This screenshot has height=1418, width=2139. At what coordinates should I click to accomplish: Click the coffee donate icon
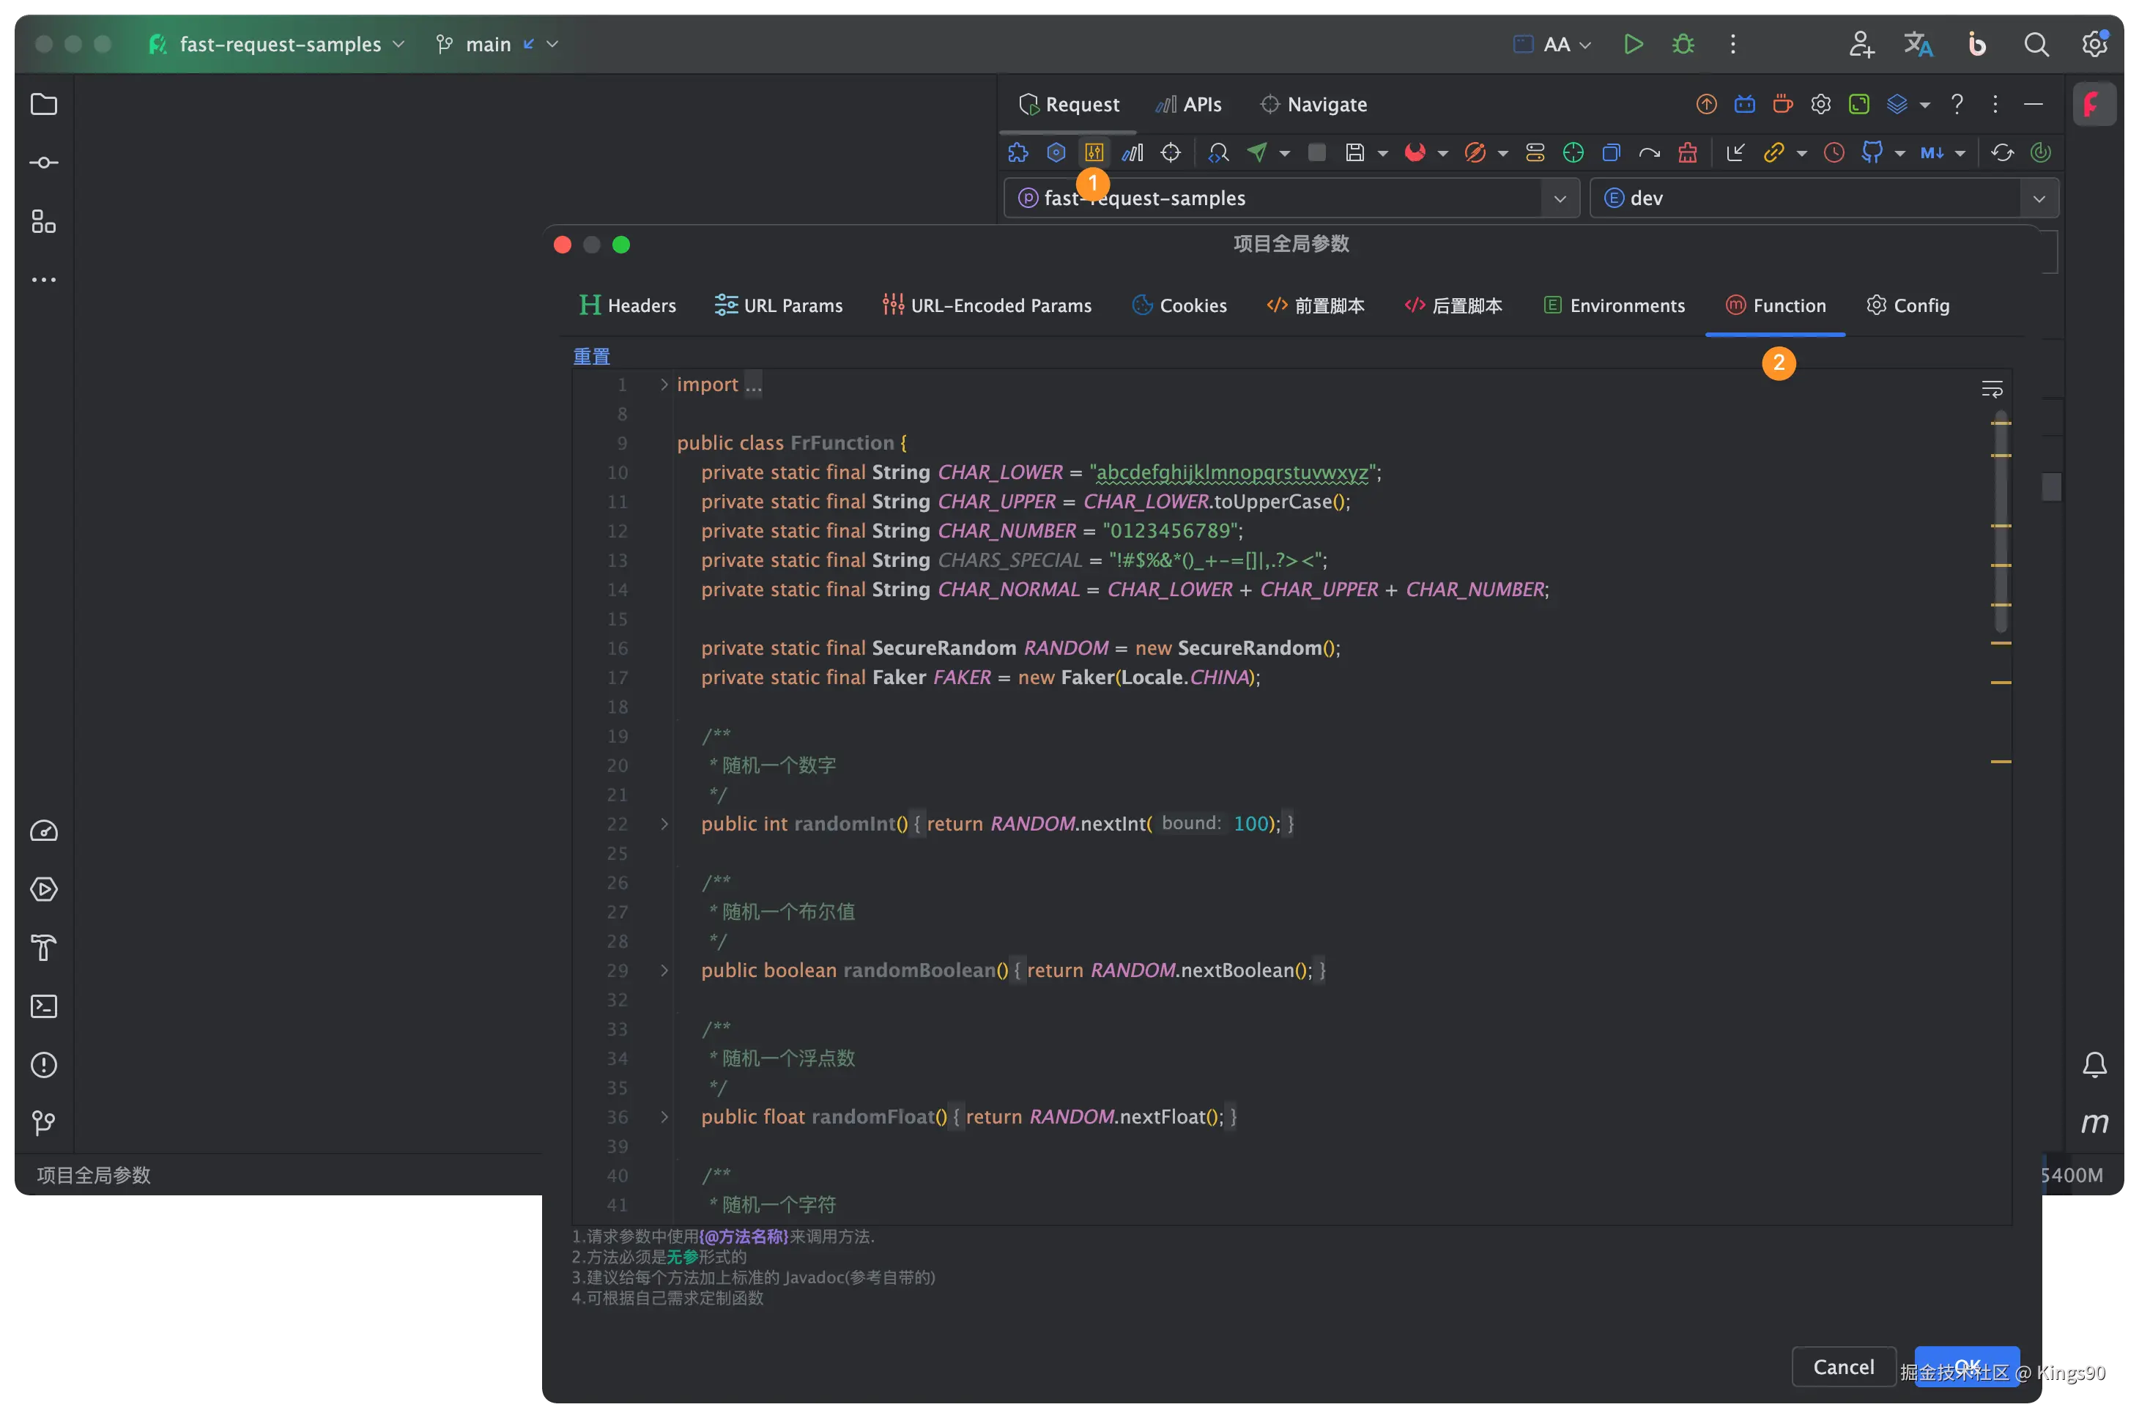click(x=1782, y=104)
